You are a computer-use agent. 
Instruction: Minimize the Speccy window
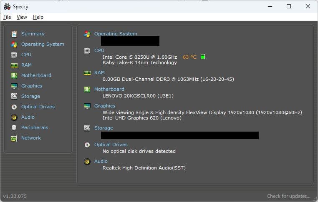[x=270, y=6]
